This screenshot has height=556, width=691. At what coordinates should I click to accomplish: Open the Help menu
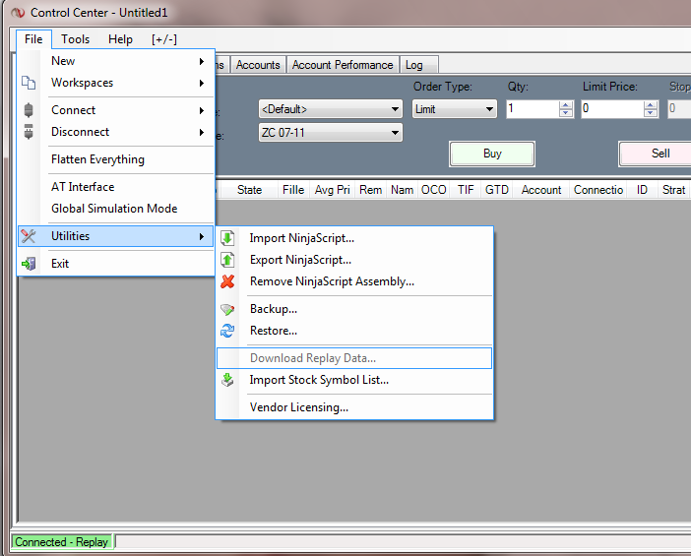pyautogui.click(x=120, y=39)
